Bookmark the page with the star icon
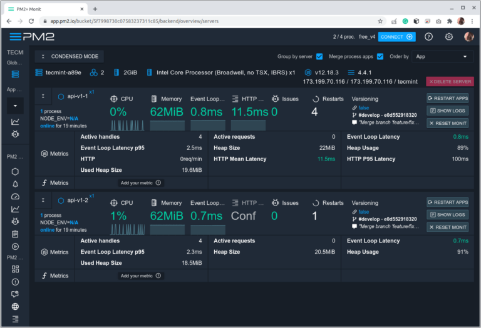This screenshot has height=328, width=481. (x=380, y=21)
